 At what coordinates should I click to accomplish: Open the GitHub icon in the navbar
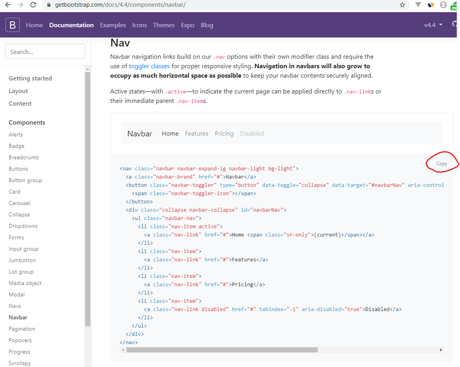pos(455,25)
